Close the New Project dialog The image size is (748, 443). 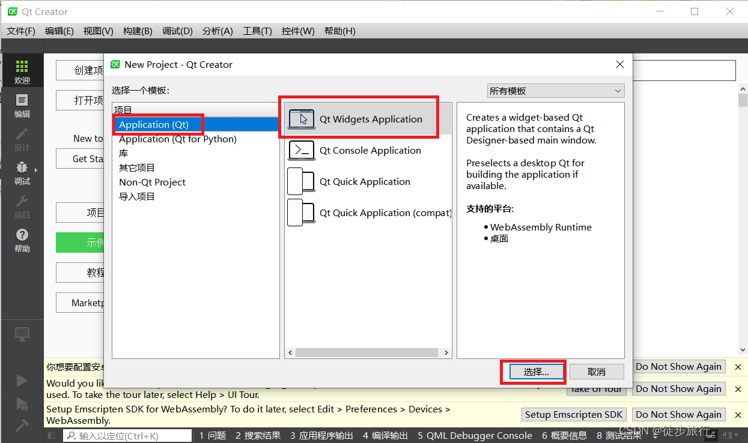point(620,64)
